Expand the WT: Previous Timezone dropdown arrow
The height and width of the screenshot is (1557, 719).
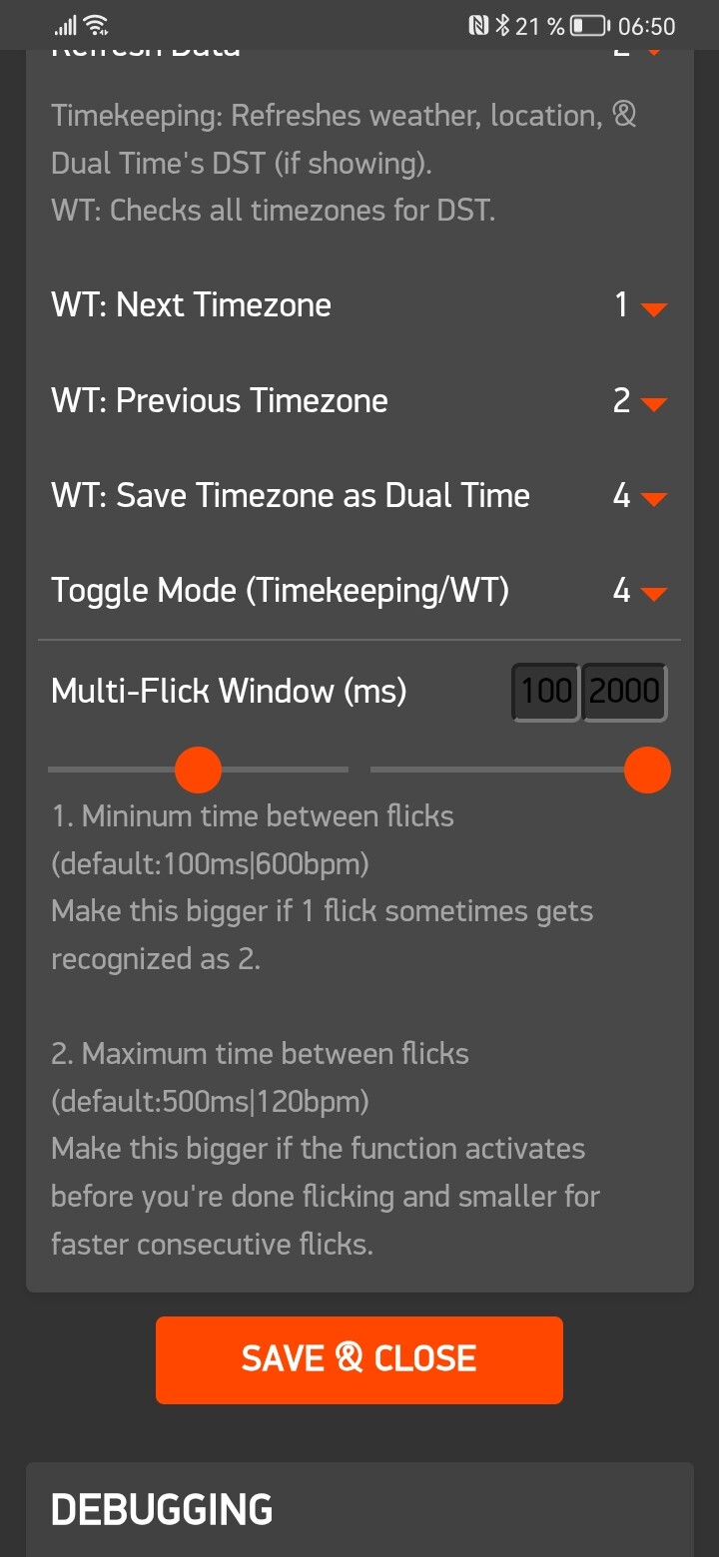click(652, 404)
